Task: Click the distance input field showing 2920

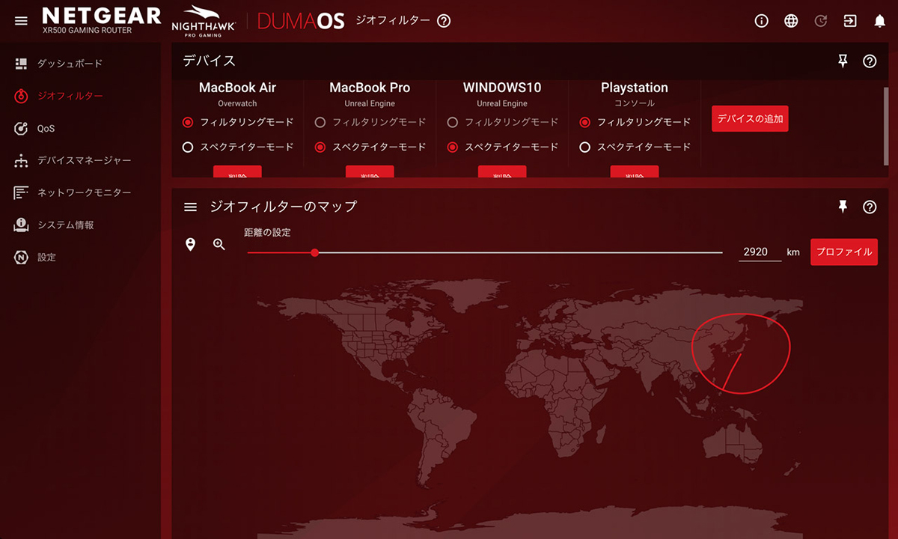Action: coord(759,252)
